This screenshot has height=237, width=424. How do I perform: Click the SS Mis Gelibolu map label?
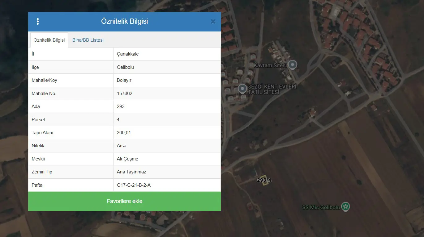pyautogui.click(x=321, y=207)
